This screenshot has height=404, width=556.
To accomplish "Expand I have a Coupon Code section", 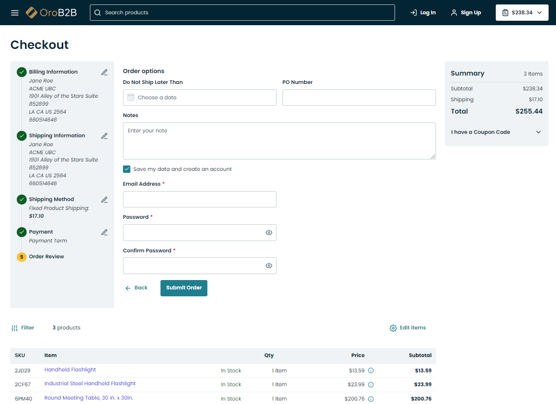I will 496,132.
